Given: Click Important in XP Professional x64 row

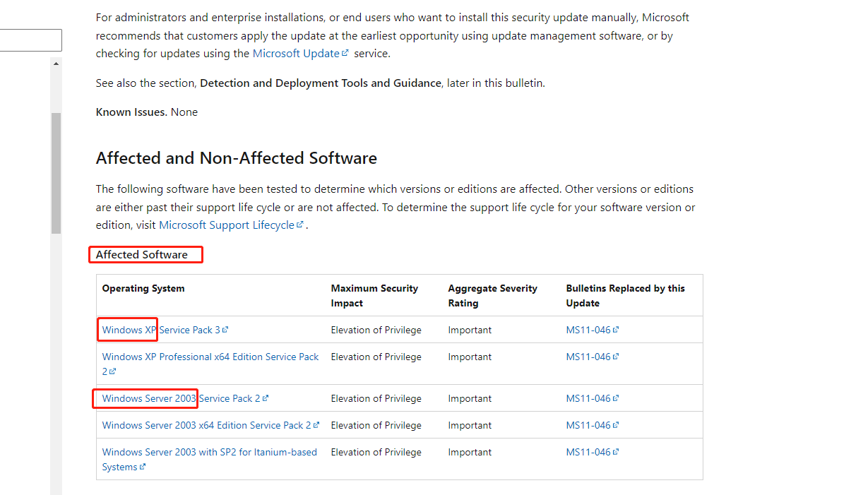Looking at the screenshot, I should click(470, 357).
